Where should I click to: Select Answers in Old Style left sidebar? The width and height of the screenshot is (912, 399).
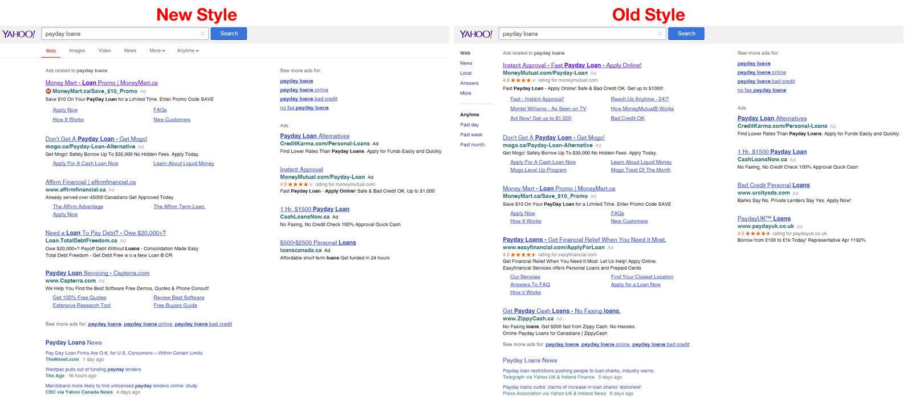(469, 83)
